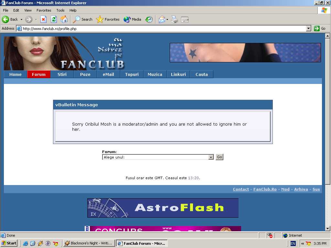Open the Favorites menu

pos(44,10)
